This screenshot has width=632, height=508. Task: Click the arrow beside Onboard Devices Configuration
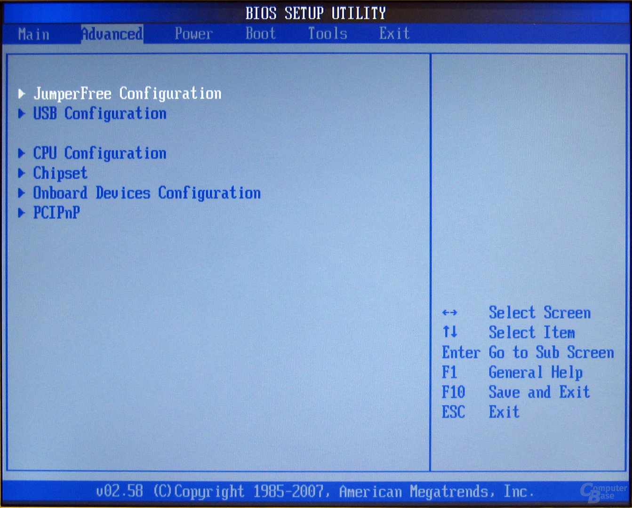21,193
